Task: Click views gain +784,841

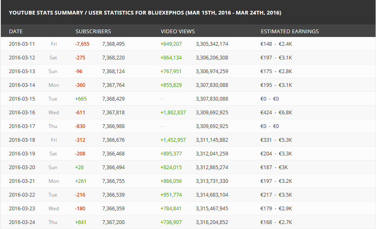Action: coord(171,209)
